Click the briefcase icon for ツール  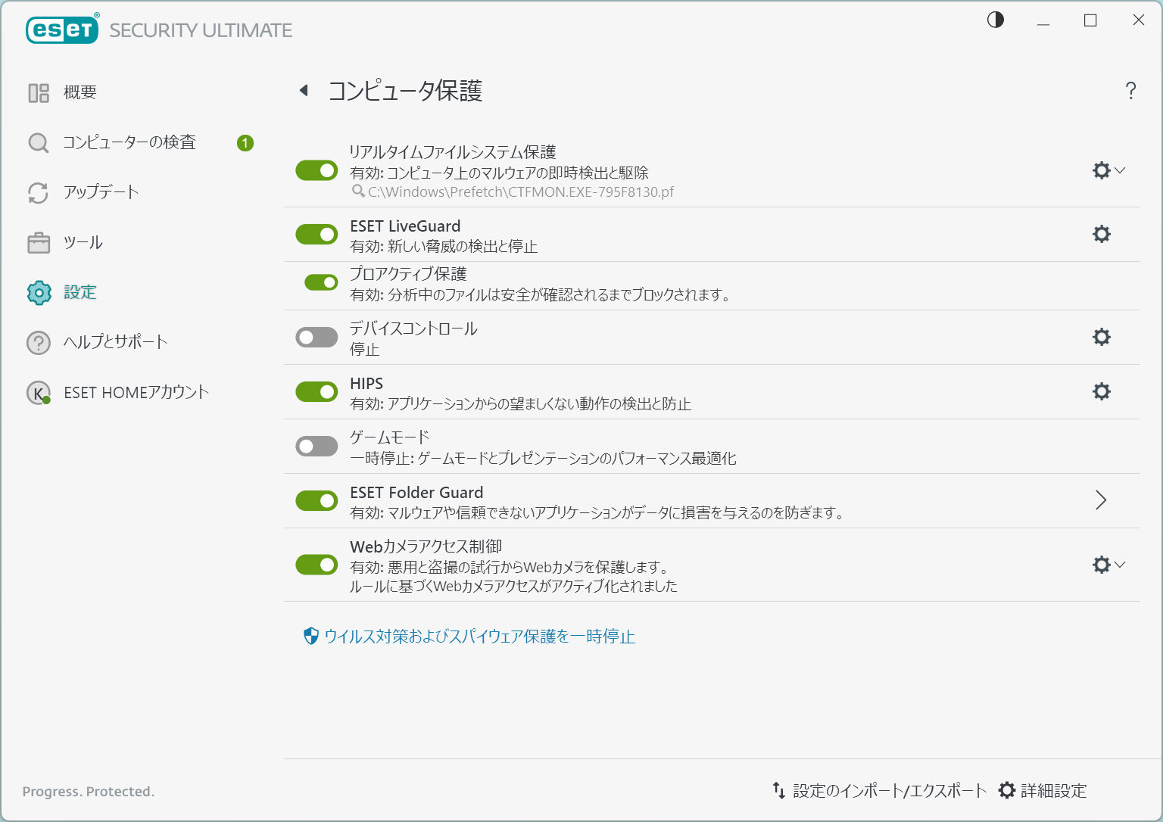click(x=39, y=243)
